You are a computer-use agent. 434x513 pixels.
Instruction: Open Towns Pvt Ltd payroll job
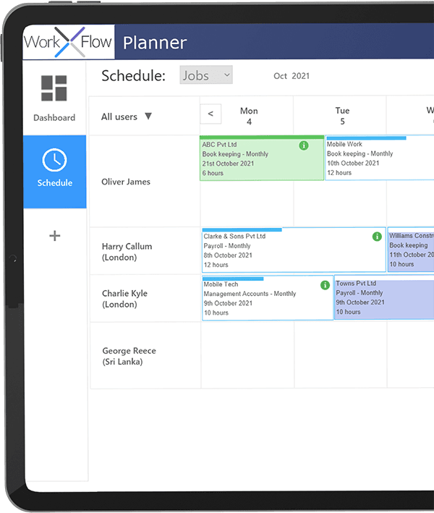pyautogui.click(x=383, y=298)
